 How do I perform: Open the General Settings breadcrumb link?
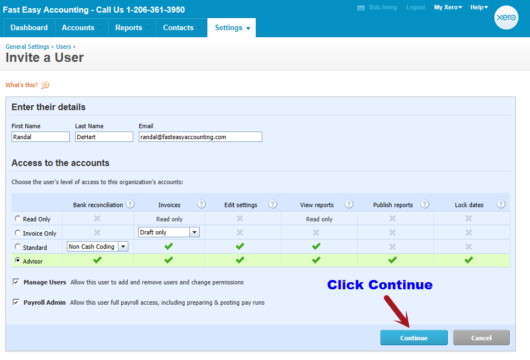point(27,47)
